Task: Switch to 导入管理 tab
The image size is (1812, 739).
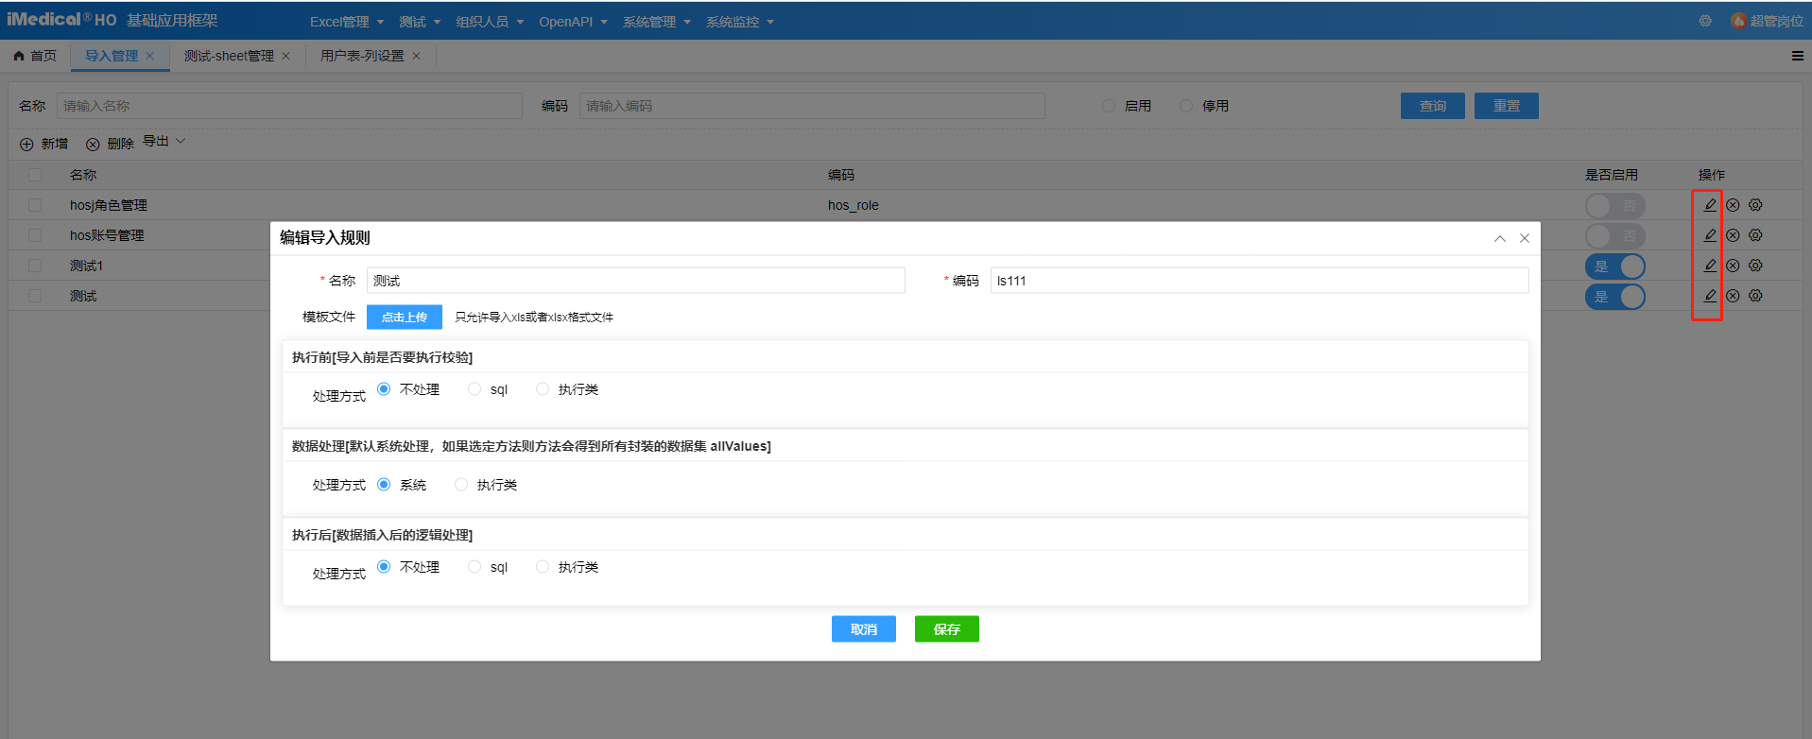Action: click(112, 56)
